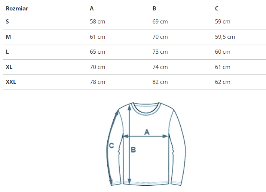266x192 pixels.
Task: Click the 58 cm value for size S
Action: [x=97, y=22]
